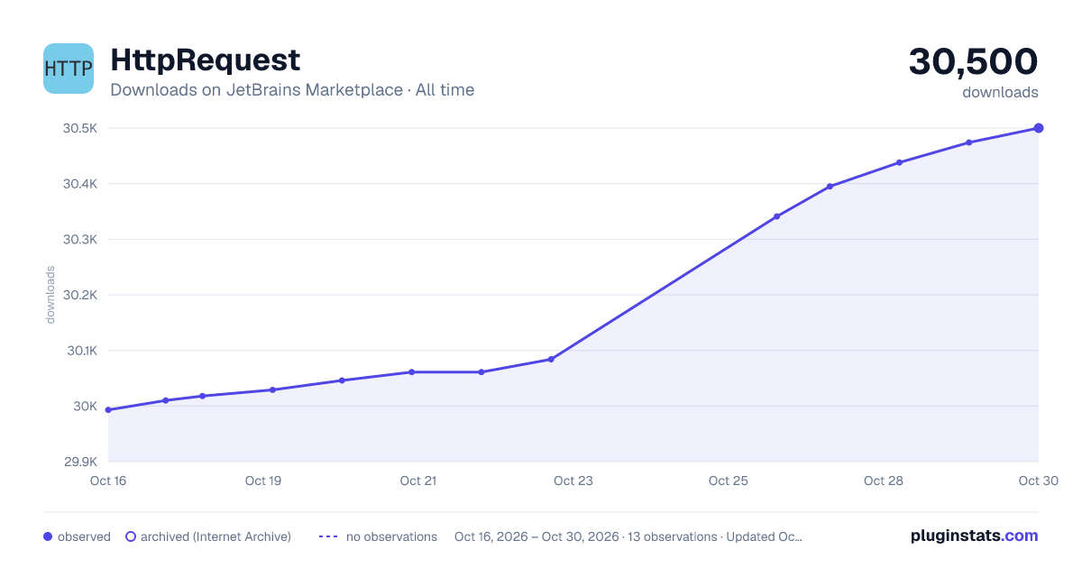1082x568 pixels.
Task: Click the Oct 25 x-axis label
Action: (729, 481)
